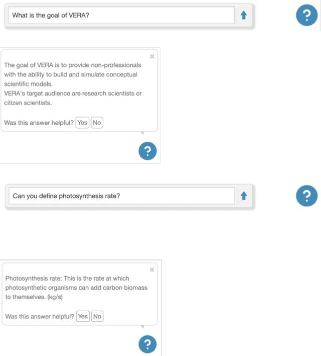Click the VERA goal answer paragraph
Viewport: 321px width, 356px height.
pyautogui.click(x=72, y=74)
